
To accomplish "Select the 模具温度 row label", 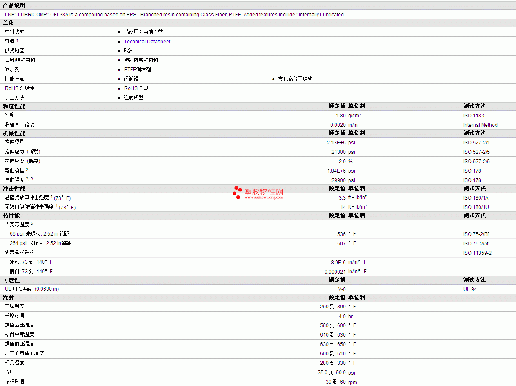I will pyautogui.click(x=14, y=363).
